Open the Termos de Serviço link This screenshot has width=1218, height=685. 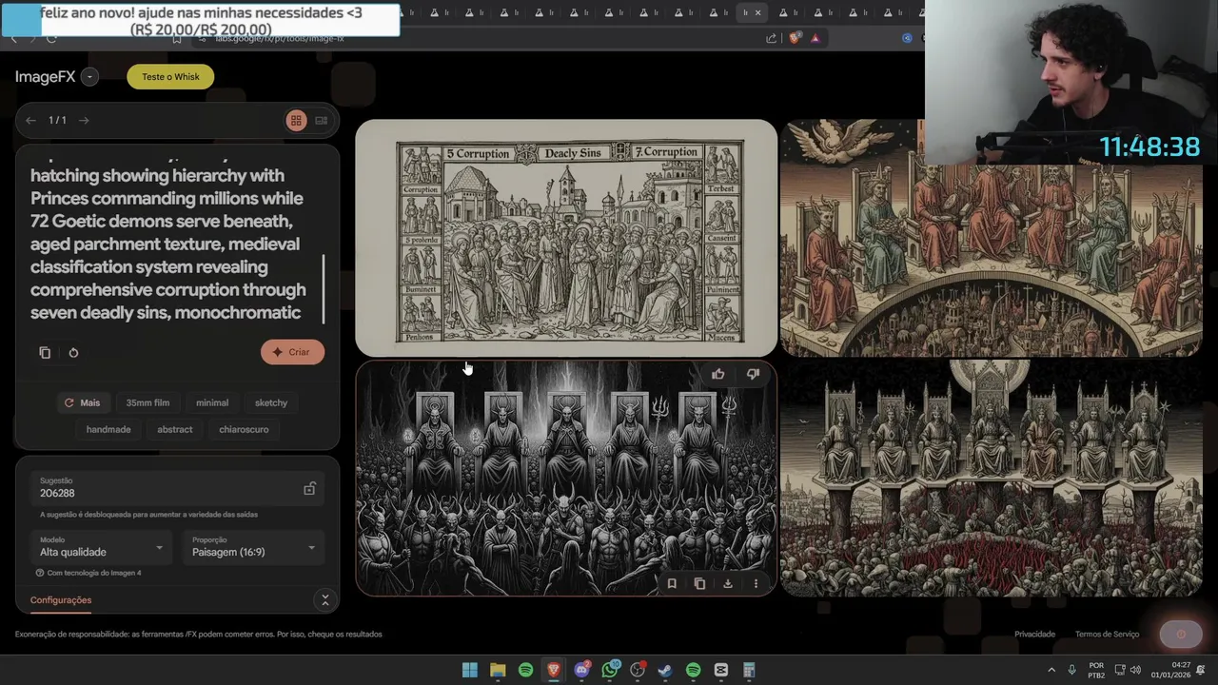[x=1107, y=634]
